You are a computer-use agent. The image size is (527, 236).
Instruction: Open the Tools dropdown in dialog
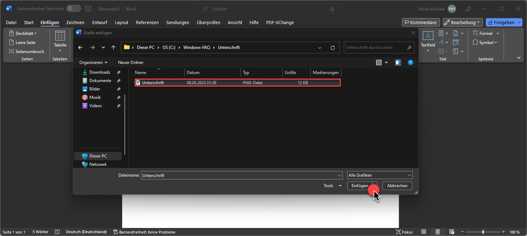pyautogui.click(x=333, y=186)
